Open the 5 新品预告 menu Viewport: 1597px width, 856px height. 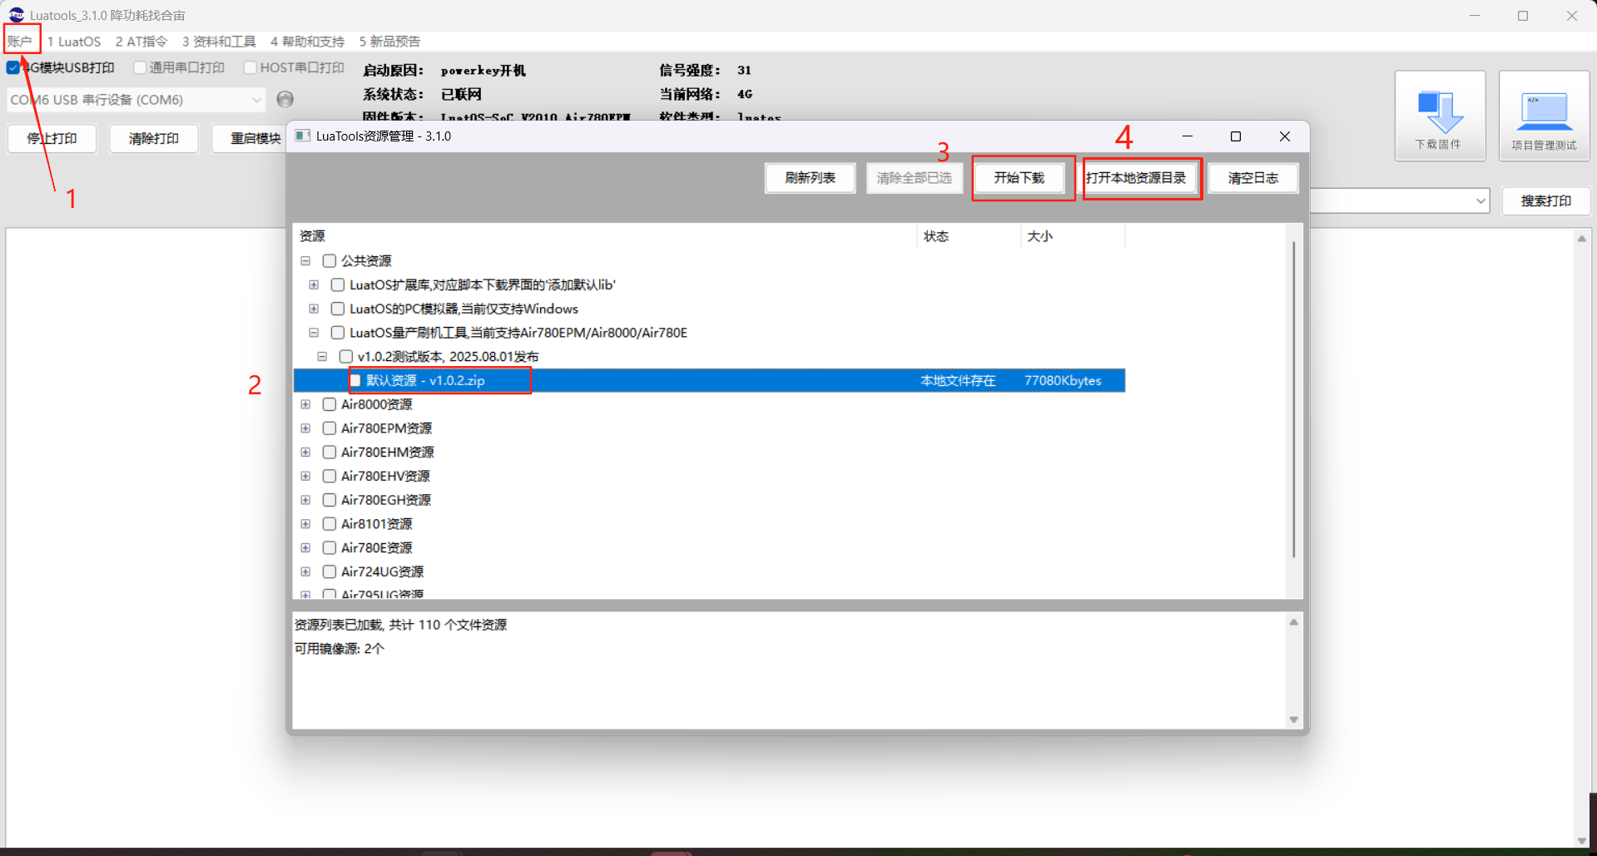pyautogui.click(x=389, y=41)
